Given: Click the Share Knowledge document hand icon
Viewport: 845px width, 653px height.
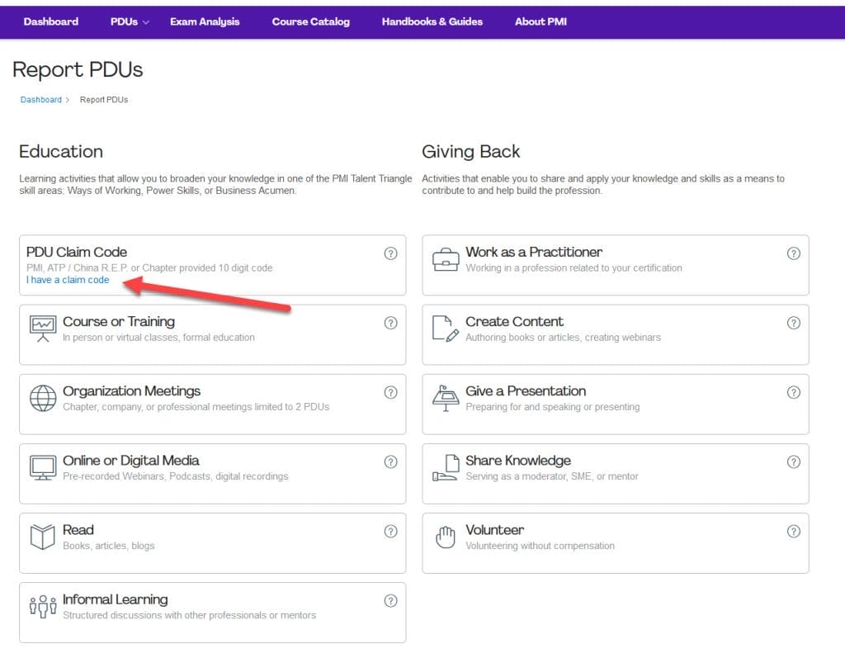Looking at the screenshot, I should point(446,468).
